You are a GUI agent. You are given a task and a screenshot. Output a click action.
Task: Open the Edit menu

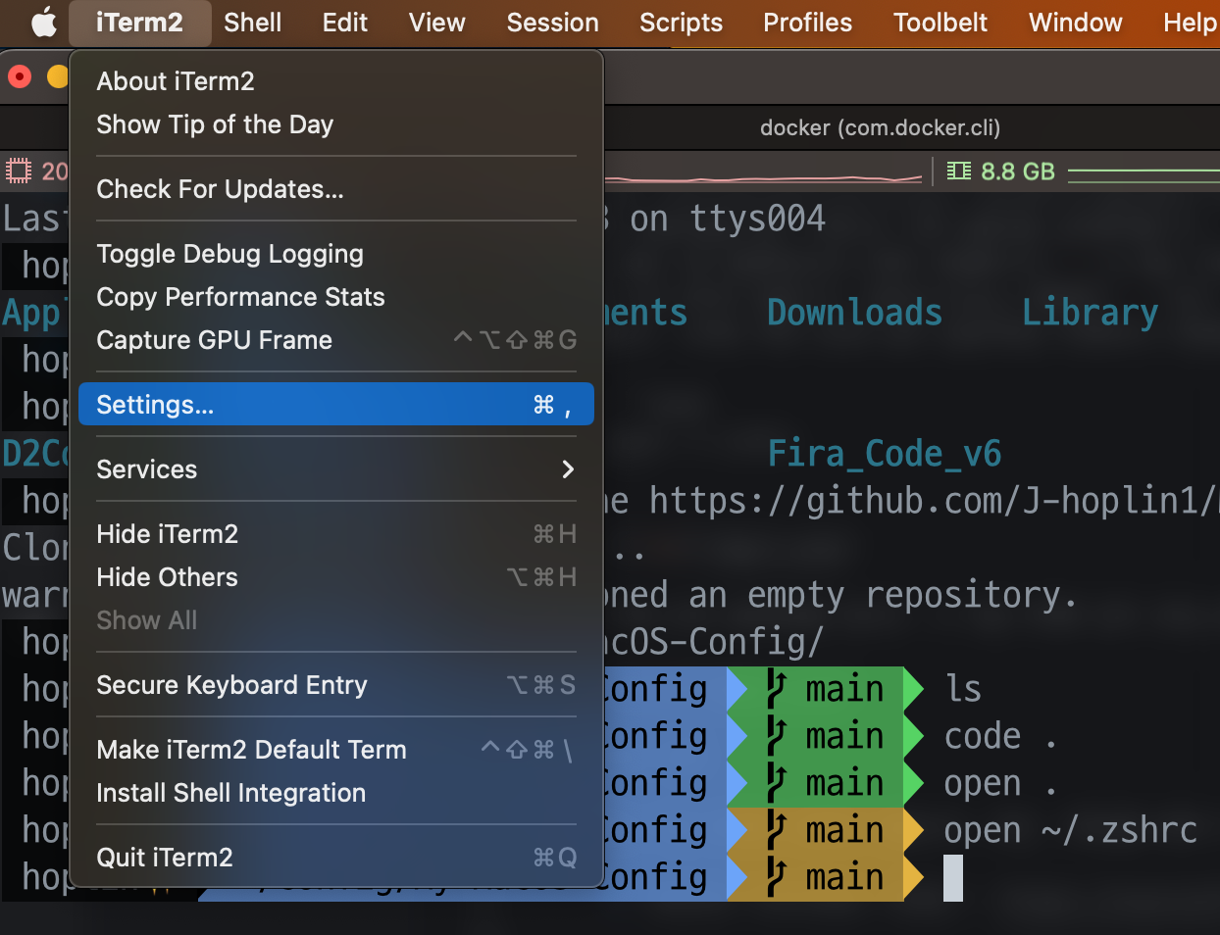[345, 23]
